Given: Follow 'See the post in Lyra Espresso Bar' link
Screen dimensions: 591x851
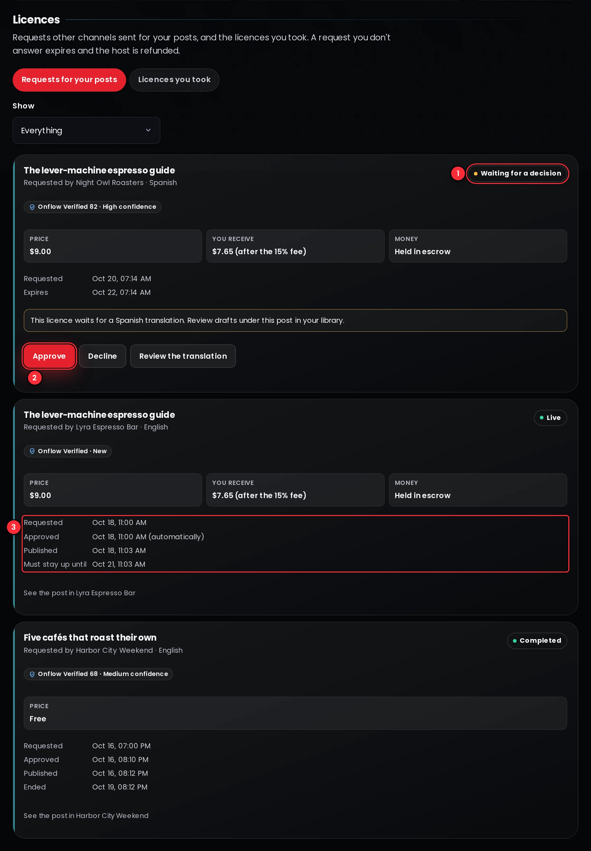Looking at the screenshot, I should (x=80, y=593).
